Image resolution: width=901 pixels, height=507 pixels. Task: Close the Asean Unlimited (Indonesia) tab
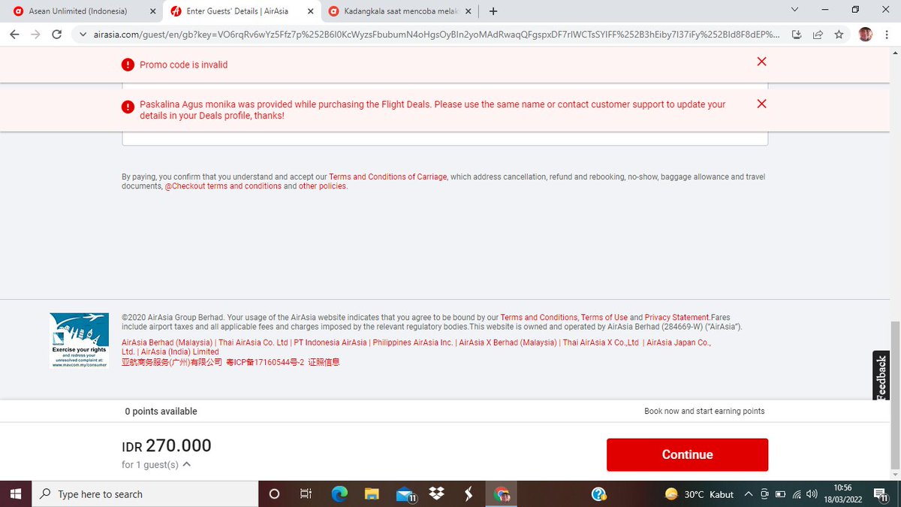pos(153,11)
